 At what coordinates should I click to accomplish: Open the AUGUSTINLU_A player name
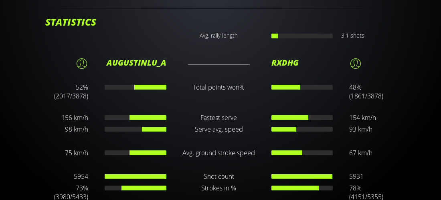coord(136,63)
